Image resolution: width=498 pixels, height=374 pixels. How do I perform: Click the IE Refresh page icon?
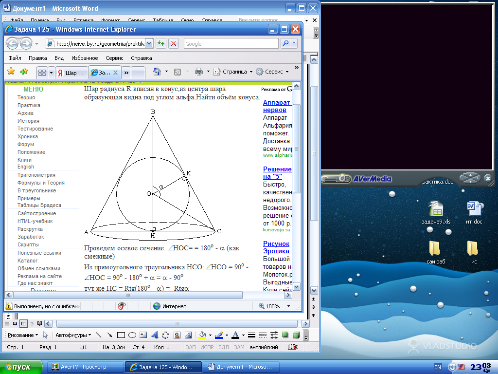pos(161,43)
